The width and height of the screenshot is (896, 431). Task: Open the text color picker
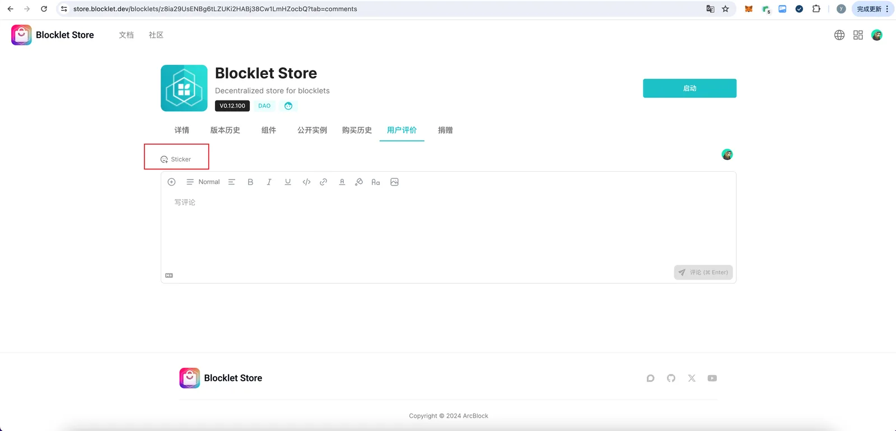342,182
